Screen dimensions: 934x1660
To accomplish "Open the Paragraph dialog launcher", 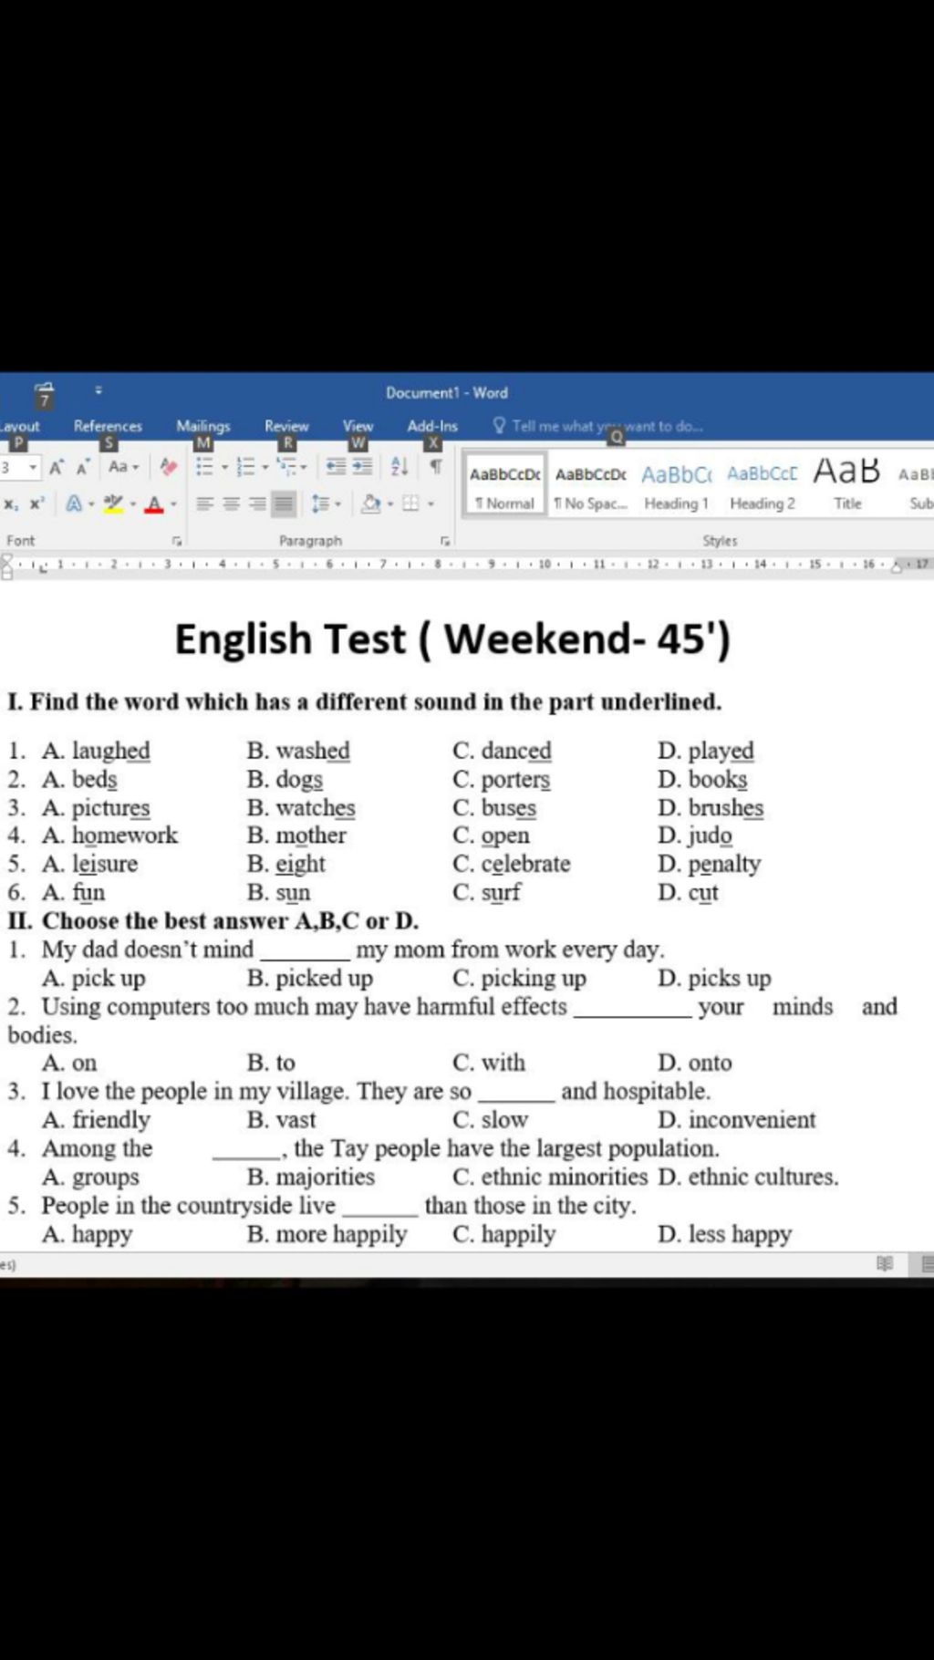I will pyautogui.click(x=444, y=541).
